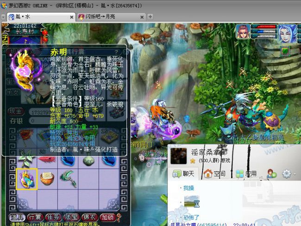The width and height of the screenshot is (301, 226).
Task: Click the purple-shelled turtle monster
Action: pyautogui.click(x=272, y=121)
